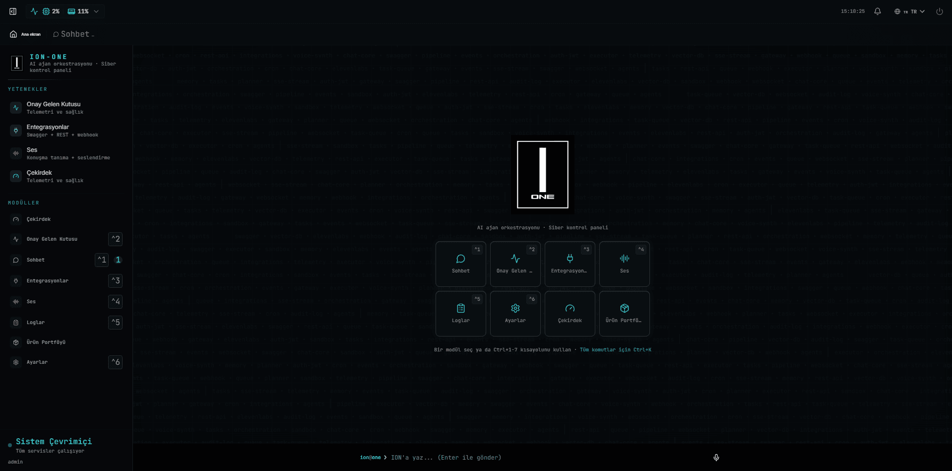Click the Sohbet module unread badge 1
952x471 pixels.
coord(118,260)
